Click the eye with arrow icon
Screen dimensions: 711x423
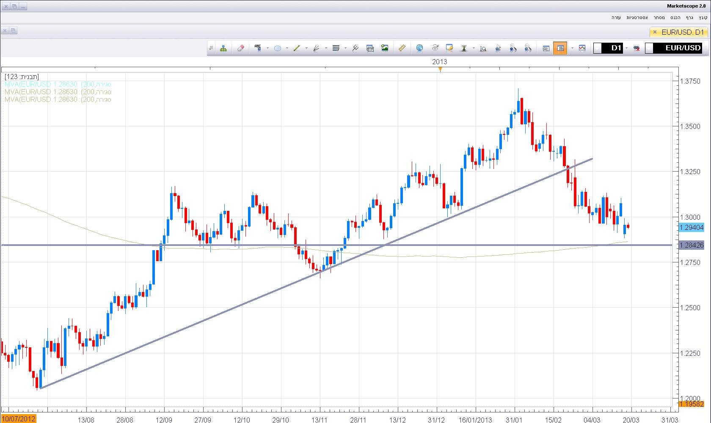[435, 48]
